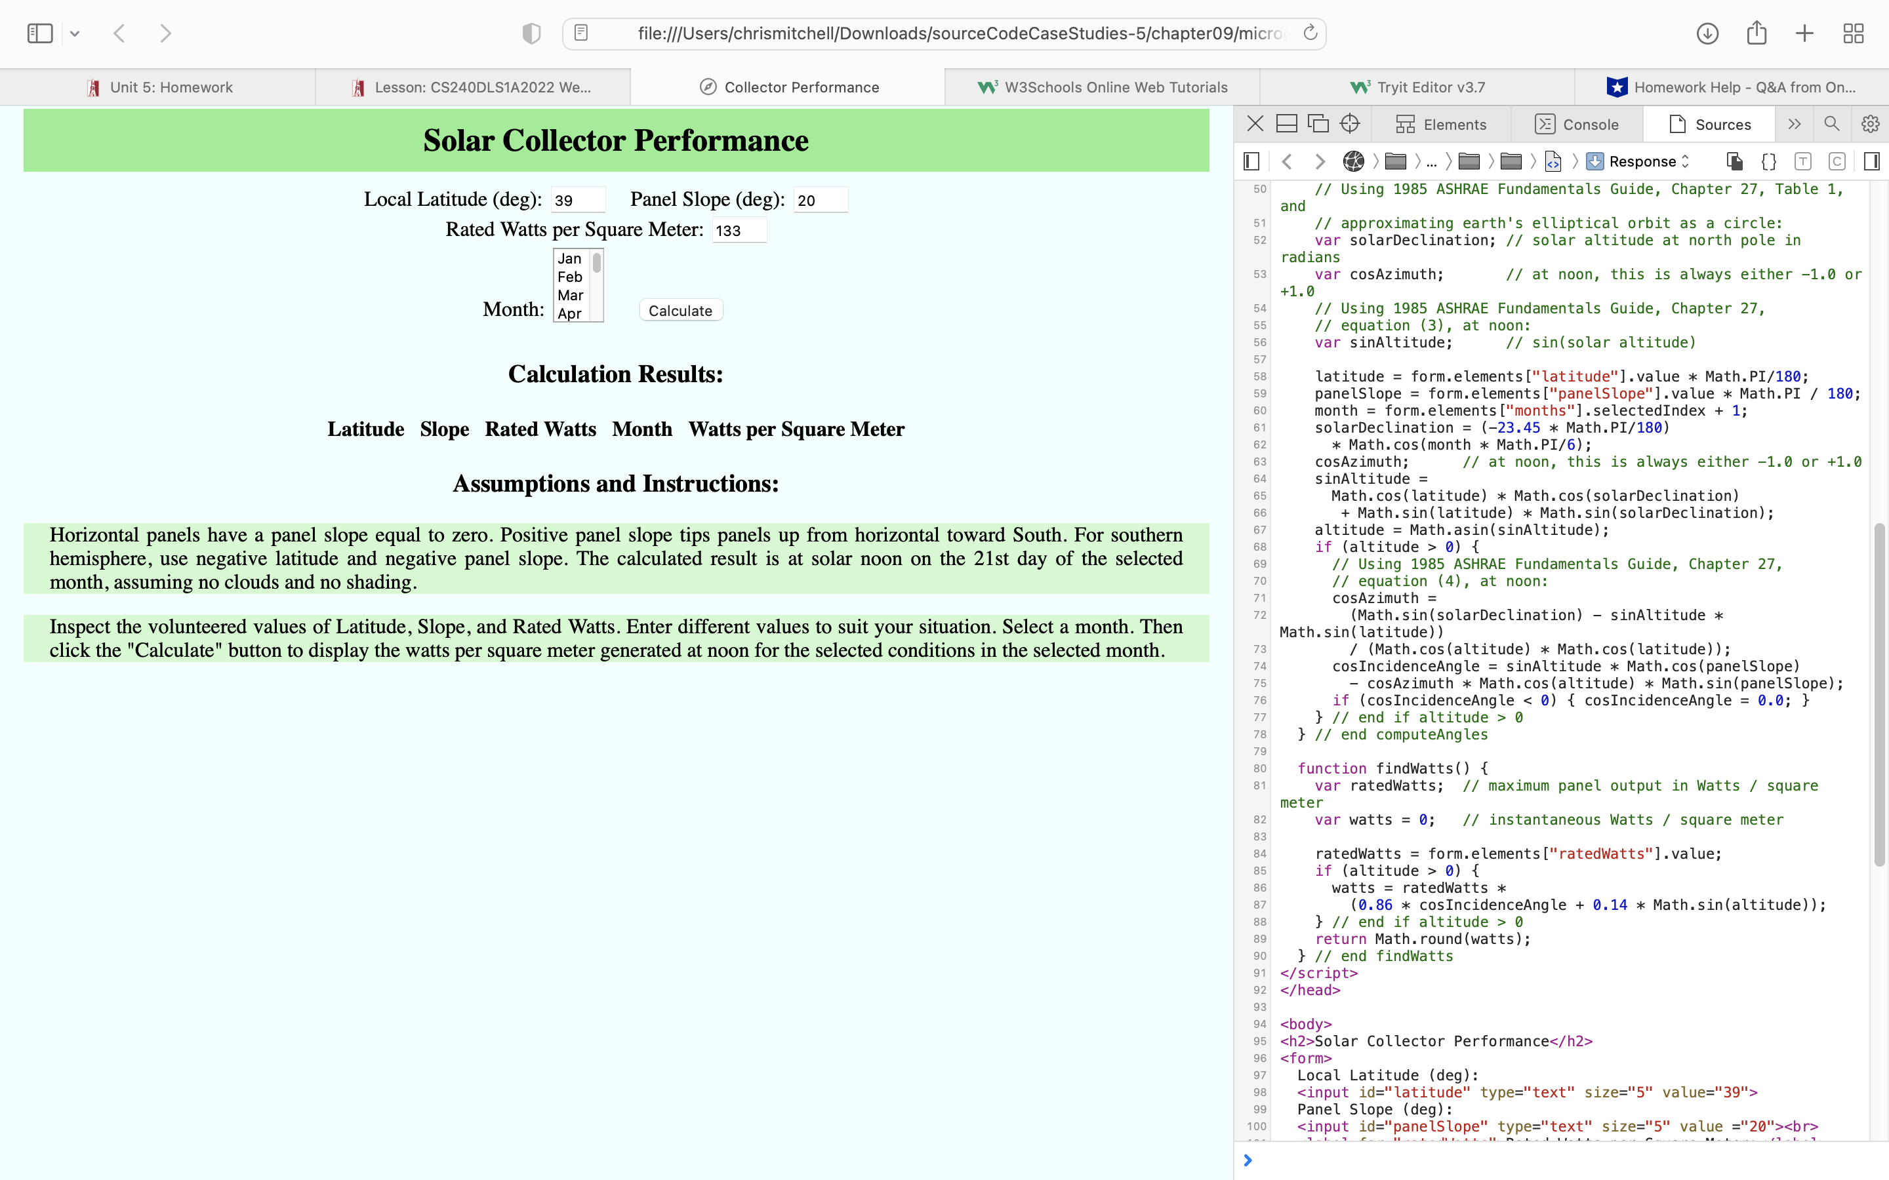1889x1180 pixels.
Task: Toggle the inspector details sidebar on right
Action: (1871, 161)
